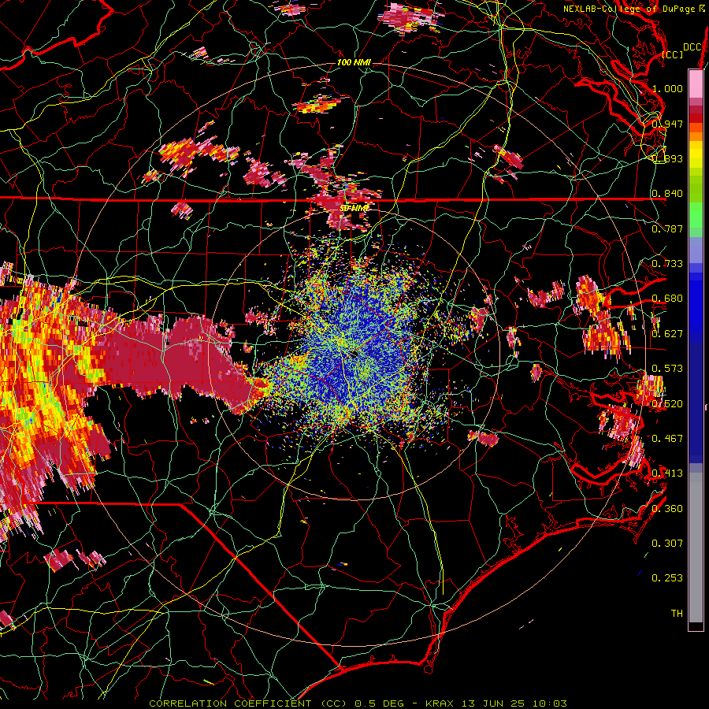Click the KRAX radar site marker at ring center
The width and height of the screenshot is (709, 709).
click(x=354, y=354)
